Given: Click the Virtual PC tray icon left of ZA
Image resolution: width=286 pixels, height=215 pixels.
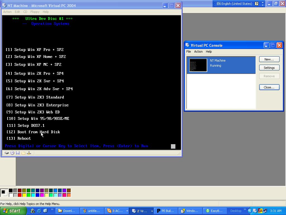Looking at the screenshot, I should point(255,211).
